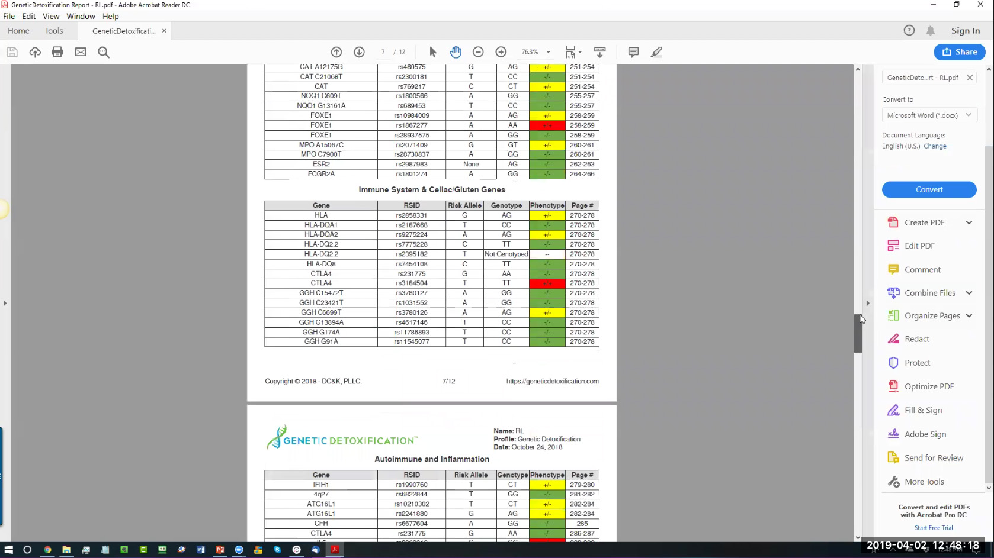Click the page number input field

pos(383,52)
